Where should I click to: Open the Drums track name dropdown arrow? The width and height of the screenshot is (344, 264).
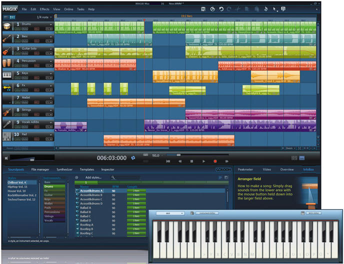pos(51,24)
